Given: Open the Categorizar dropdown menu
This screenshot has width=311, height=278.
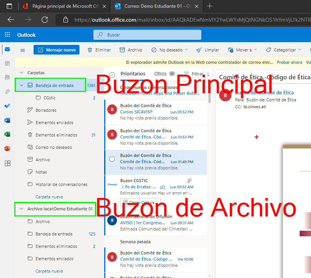Looking at the screenshot, I should click(284, 50).
